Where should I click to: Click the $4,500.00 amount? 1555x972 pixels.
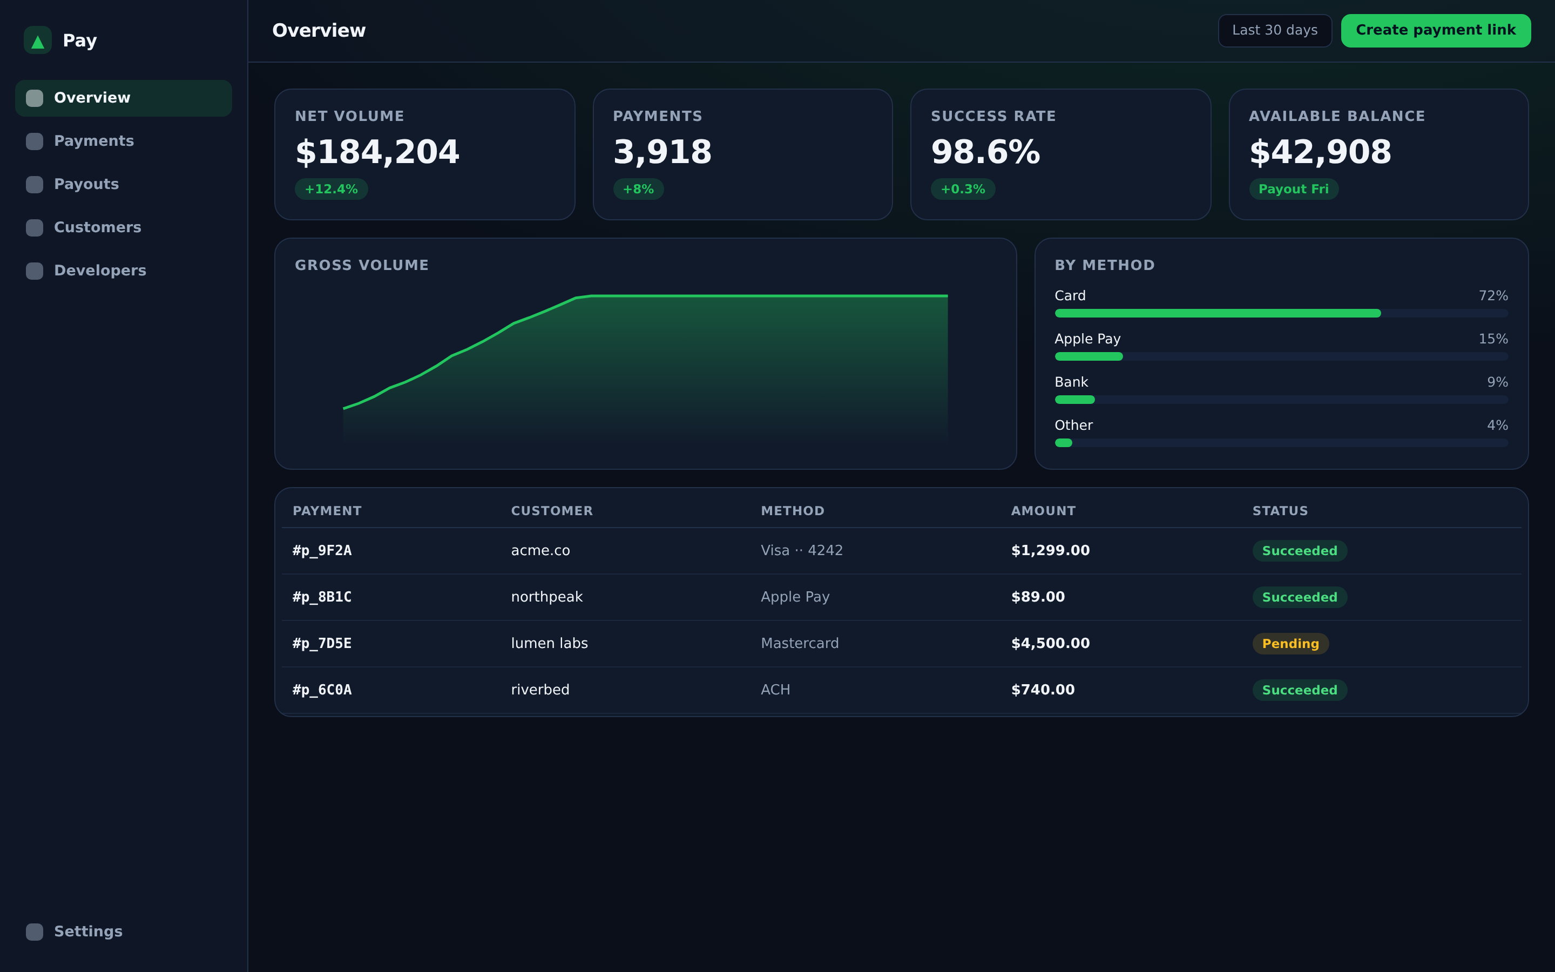pyautogui.click(x=1051, y=644)
